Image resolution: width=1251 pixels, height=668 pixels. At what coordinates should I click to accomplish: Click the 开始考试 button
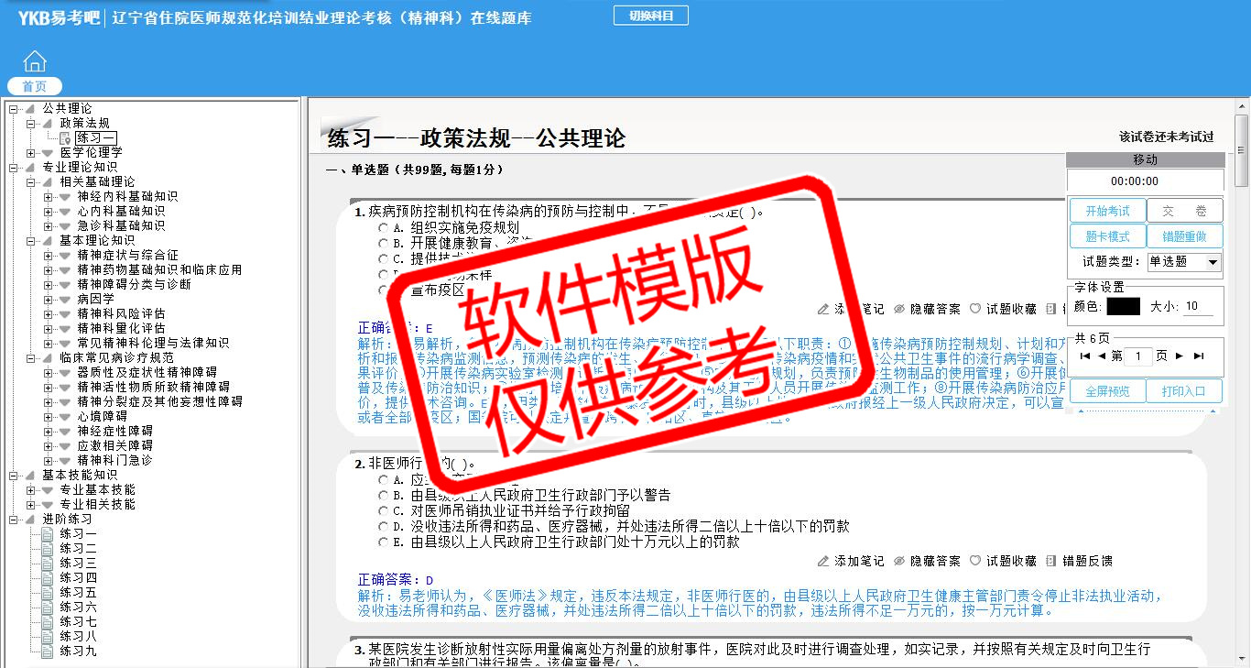tap(1107, 211)
